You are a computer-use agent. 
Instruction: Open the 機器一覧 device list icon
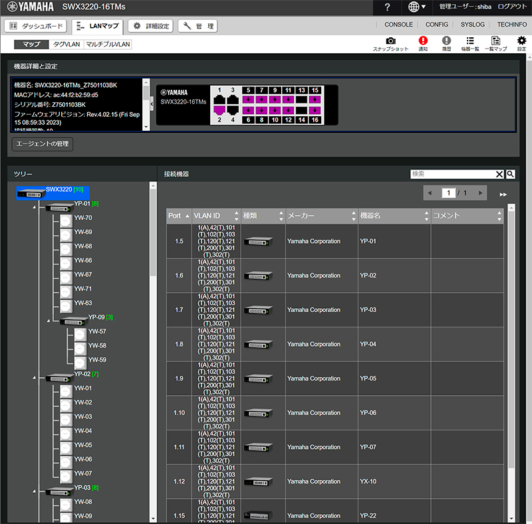pos(470,44)
